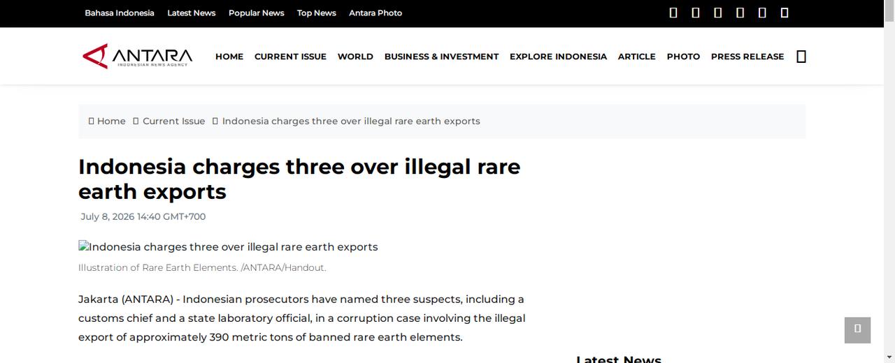Screen dimensions: 895x363
Task: Open the PHOTO navigation item
Action: (x=683, y=57)
